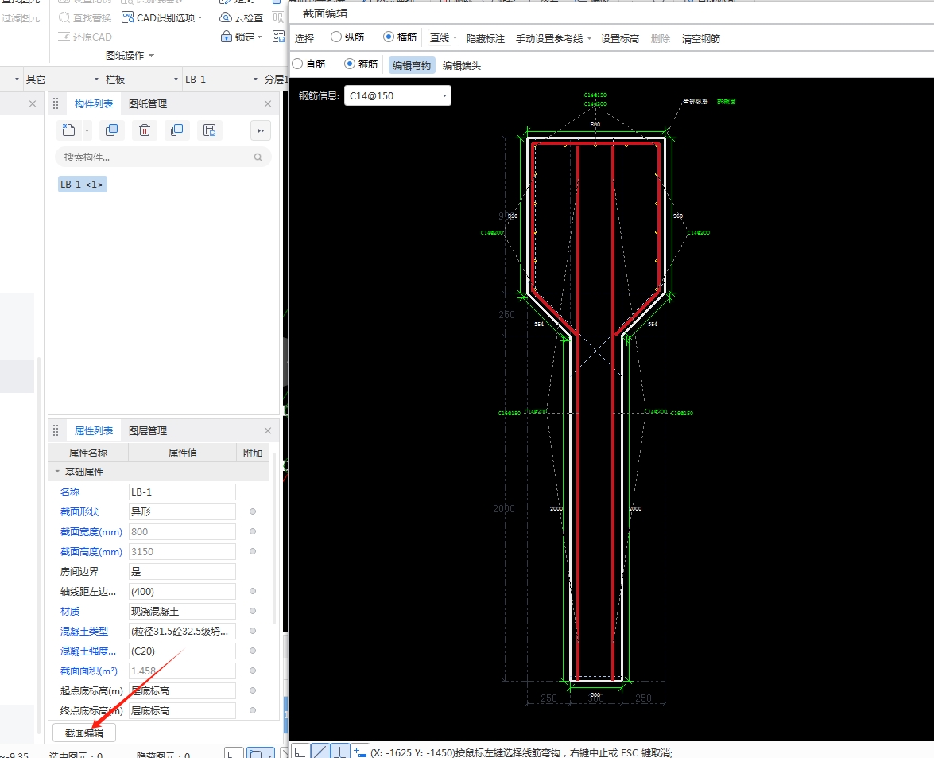Switch to the 构件列表 tab

click(x=94, y=103)
